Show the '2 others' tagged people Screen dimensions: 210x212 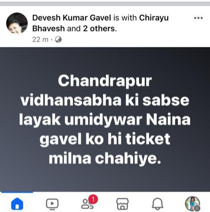tap(100, 28)
